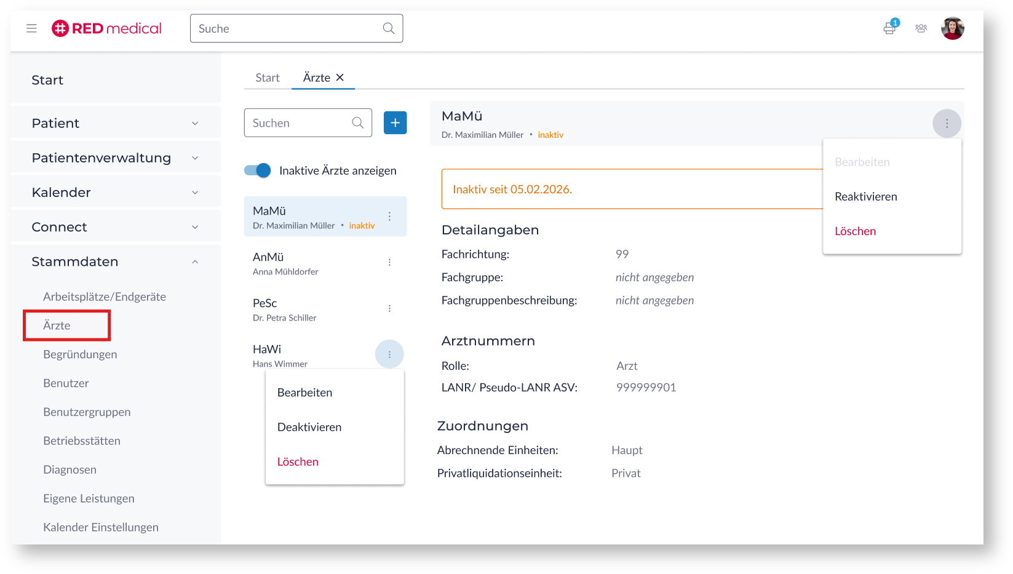Collapse the Stammdaten sidebar section
This screenshot has width=1013, height=574.
click(195, 262)
